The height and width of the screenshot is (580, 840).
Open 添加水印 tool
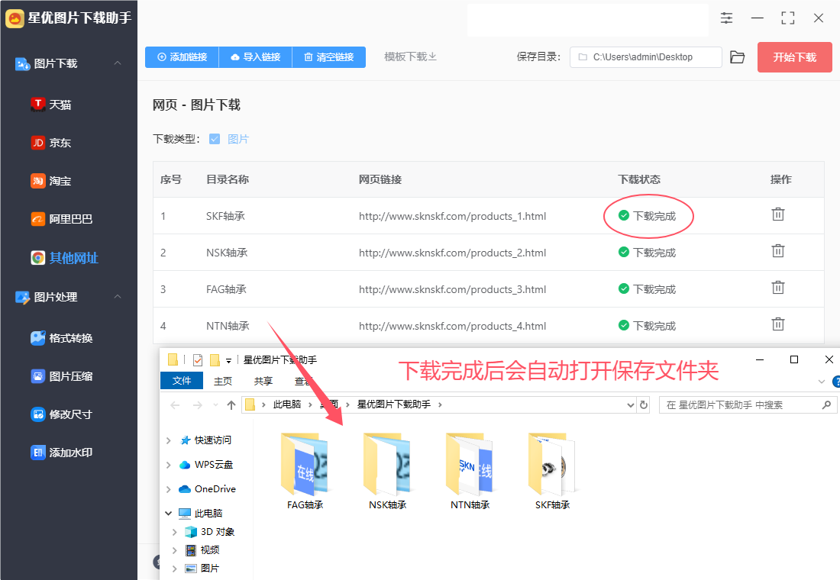(x=62, y=453)
